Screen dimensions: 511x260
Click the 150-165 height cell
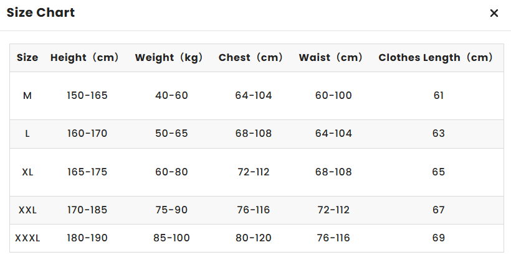click(x=87, y=96)
